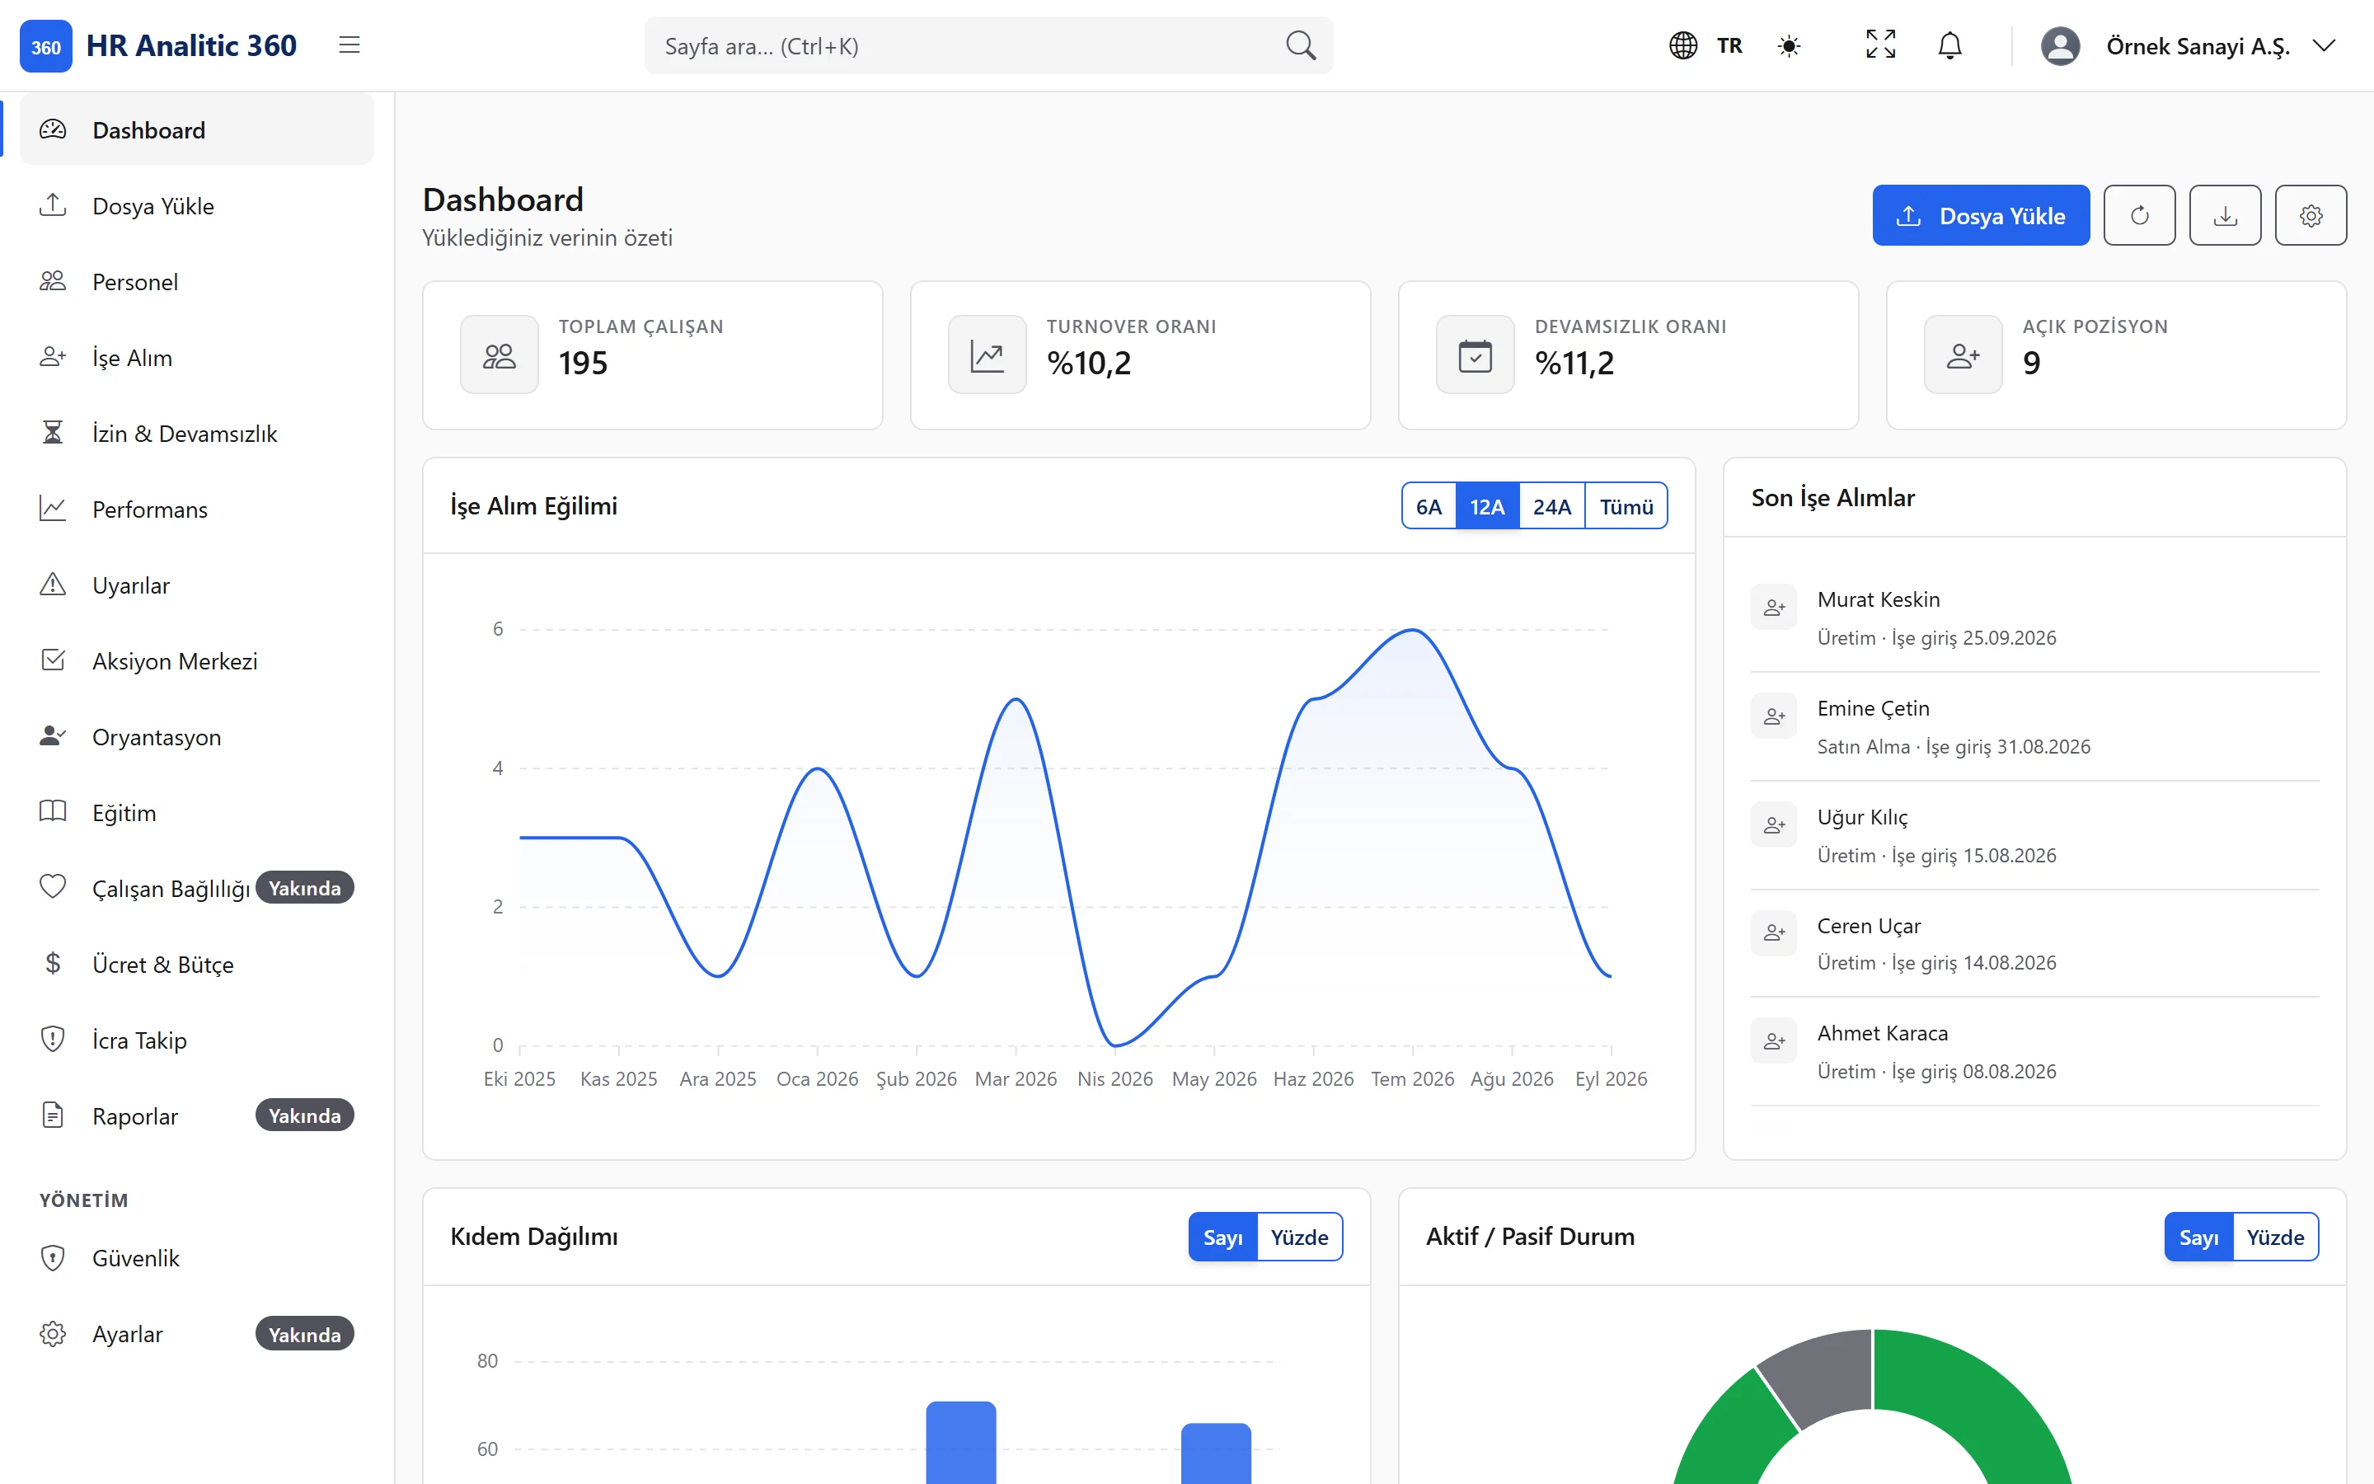The width and height of the screenshot is (2374, 1484).
Task: Toggle the light/dark theme sun icon
Action: (x=1790, y=45)
